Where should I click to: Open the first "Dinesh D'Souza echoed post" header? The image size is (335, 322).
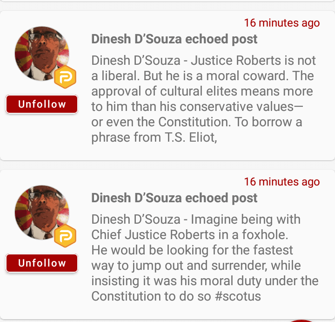tap(174, 39)
